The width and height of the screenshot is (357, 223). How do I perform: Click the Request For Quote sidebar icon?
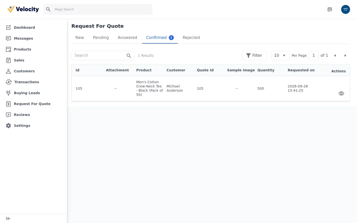pyautogui.click(x=8, y=104)
